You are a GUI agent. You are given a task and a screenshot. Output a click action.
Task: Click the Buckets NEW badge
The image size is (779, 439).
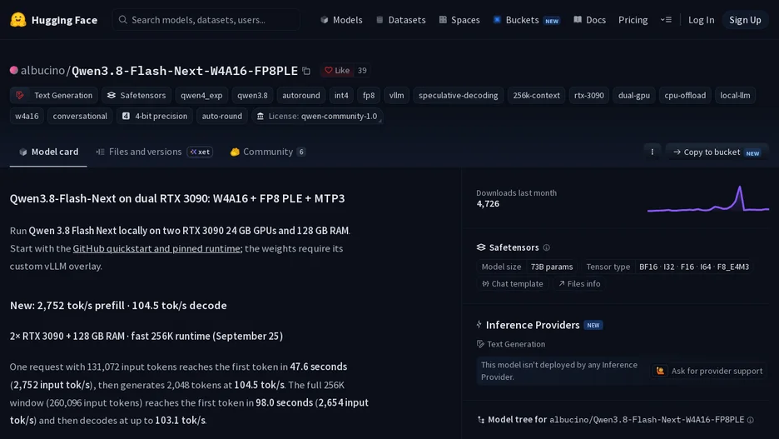[x=552, y=21]
